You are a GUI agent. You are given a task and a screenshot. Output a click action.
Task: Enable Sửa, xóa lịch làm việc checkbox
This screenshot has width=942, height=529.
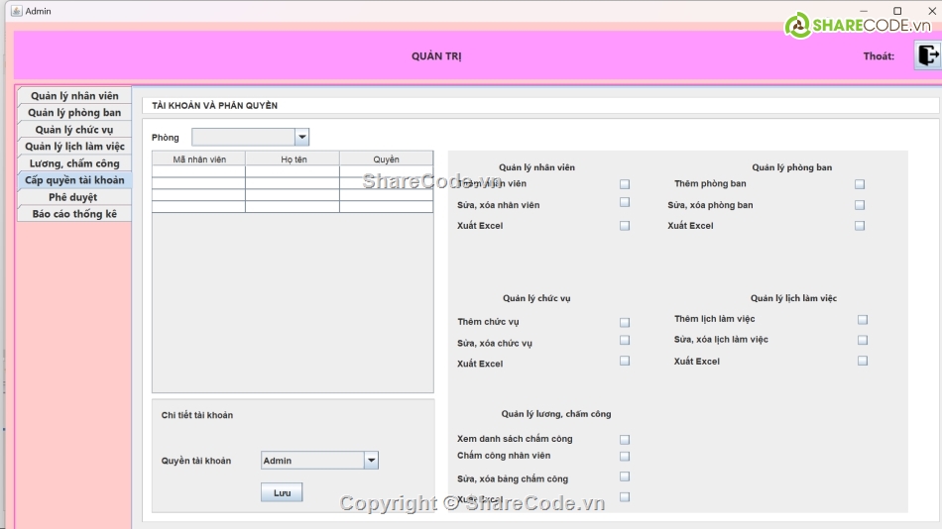tap(863, 340)
